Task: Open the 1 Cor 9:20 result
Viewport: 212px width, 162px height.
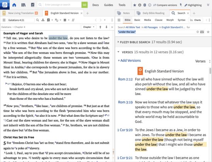Action: click(x=125, y=130)
